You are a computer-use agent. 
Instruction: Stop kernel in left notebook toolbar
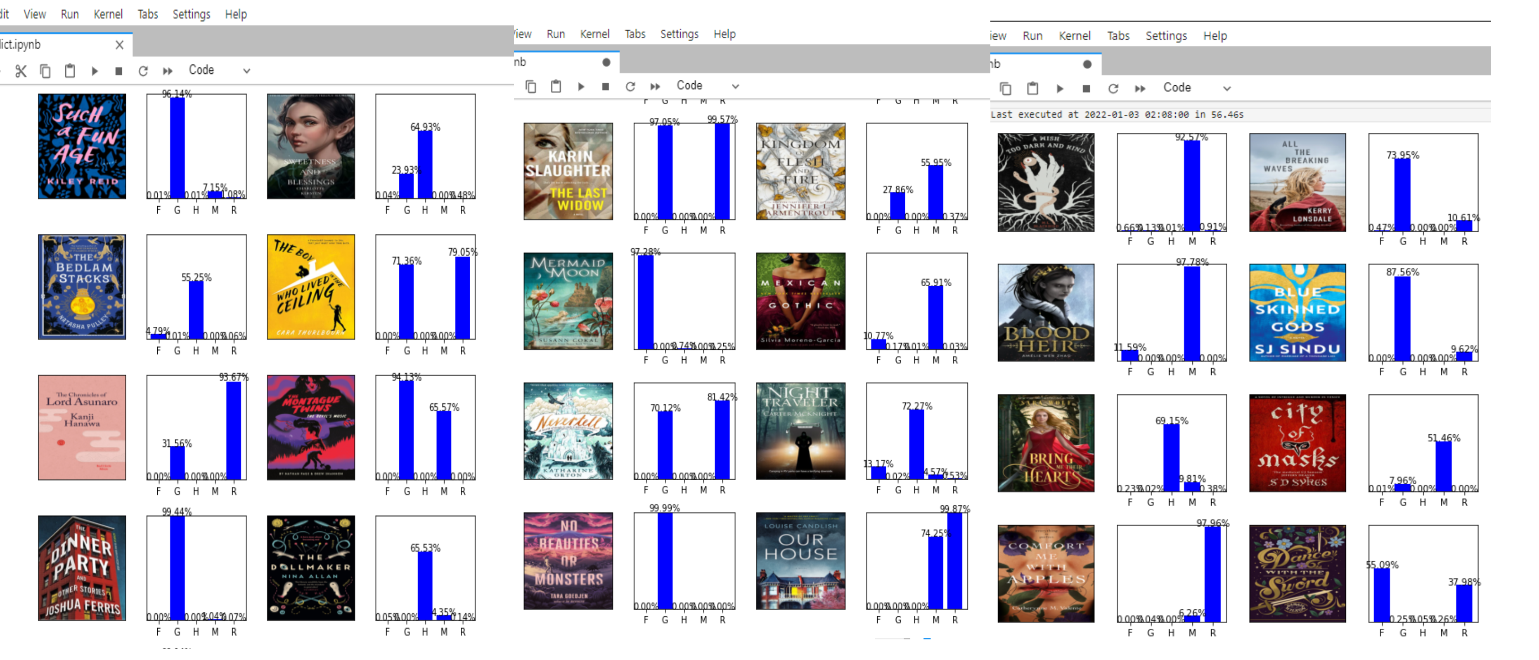coord(119,71)
